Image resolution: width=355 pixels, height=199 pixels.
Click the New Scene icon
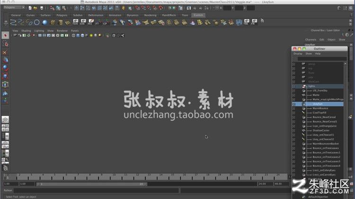point(30,8)
